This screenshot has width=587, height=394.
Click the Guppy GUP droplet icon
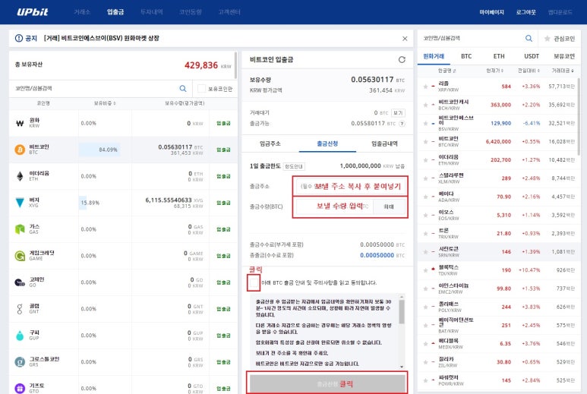(20, 336)
